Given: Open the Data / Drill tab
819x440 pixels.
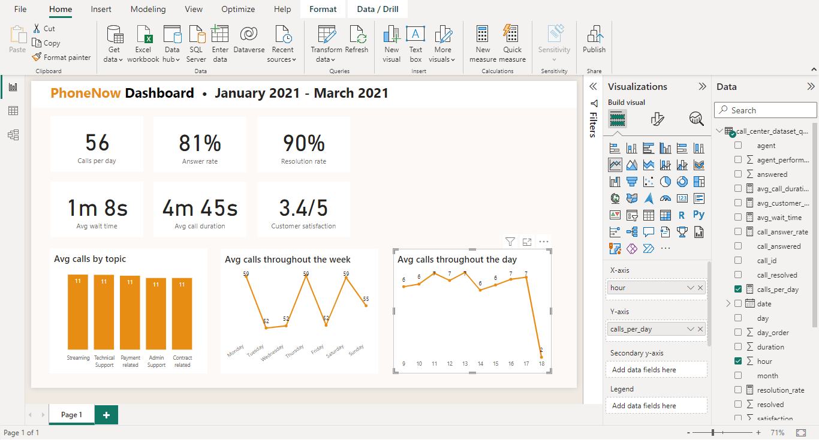Looking at the screenshot, I should click(x=378, y=9).
